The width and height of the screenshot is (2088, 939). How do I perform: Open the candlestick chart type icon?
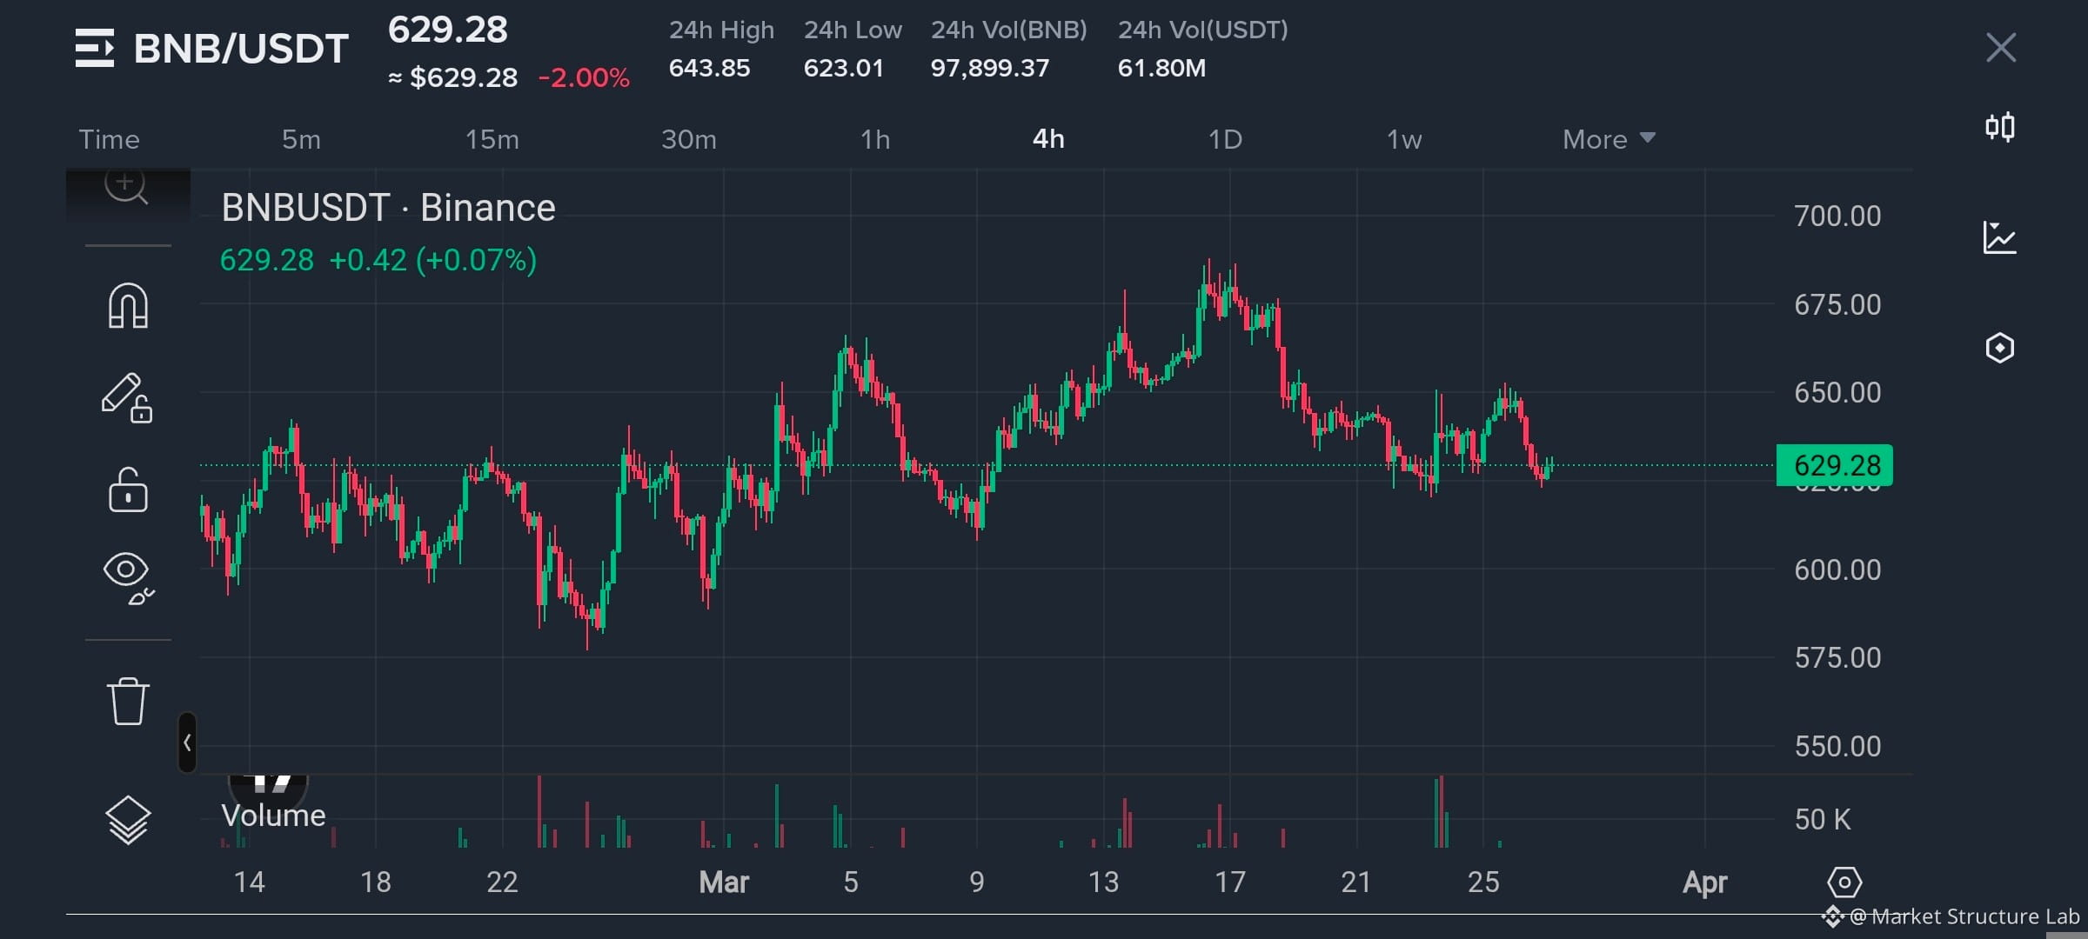pyautogui.click(x=2000, y=128)
